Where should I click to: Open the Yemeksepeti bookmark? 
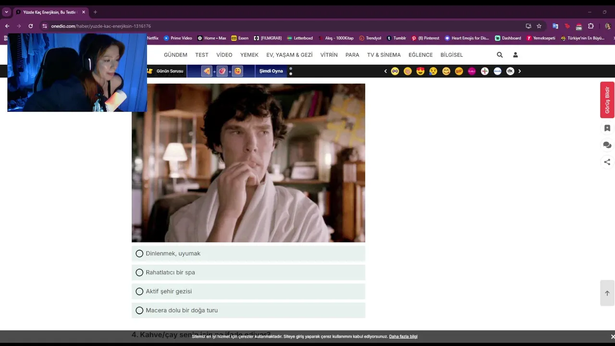(x=541, y=38)
